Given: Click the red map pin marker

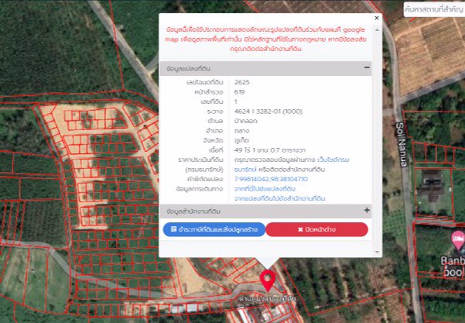Looking at the screenshot, I should [x=268, y=280].
